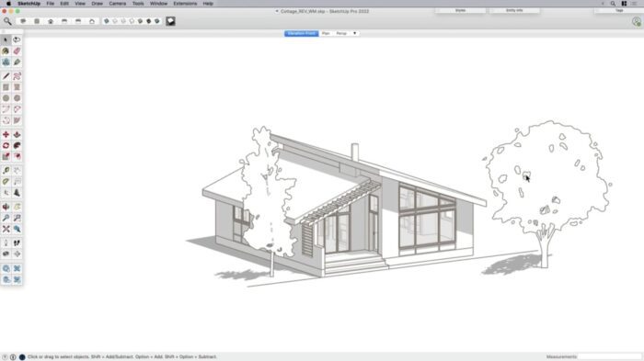
Task: Select the Polygon tool
Action: (17, 98)
